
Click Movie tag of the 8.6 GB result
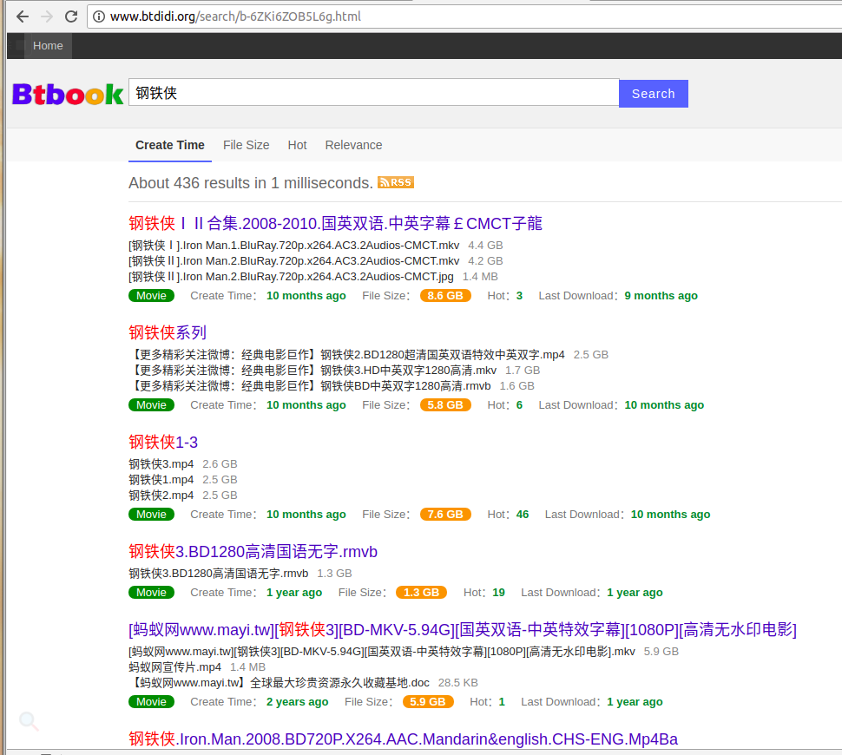[x=151, y=296]
